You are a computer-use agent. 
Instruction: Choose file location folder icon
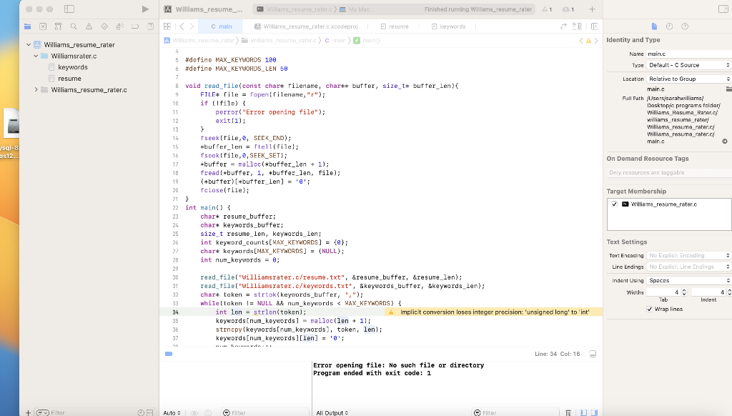pos(728,89)
